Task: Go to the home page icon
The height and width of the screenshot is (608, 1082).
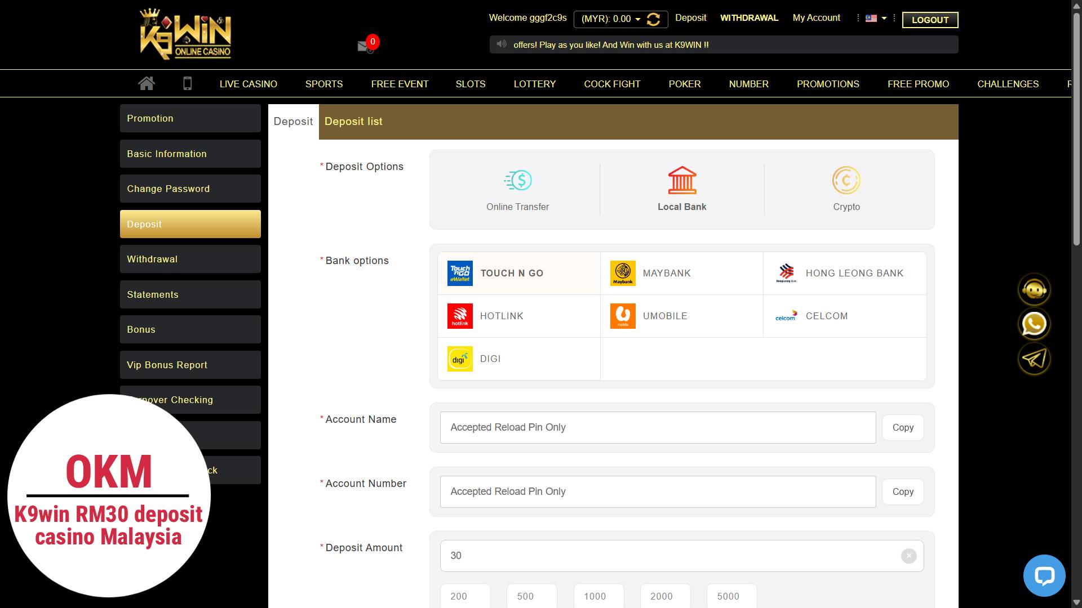Action: [x=147, y=83]
